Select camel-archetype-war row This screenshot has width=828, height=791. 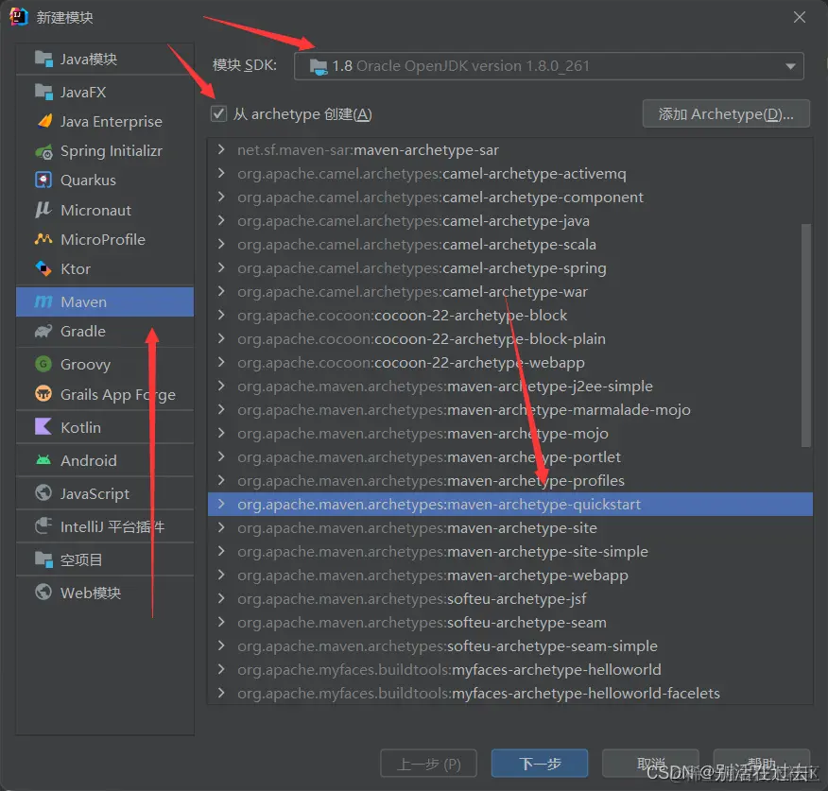click(510, 291)
